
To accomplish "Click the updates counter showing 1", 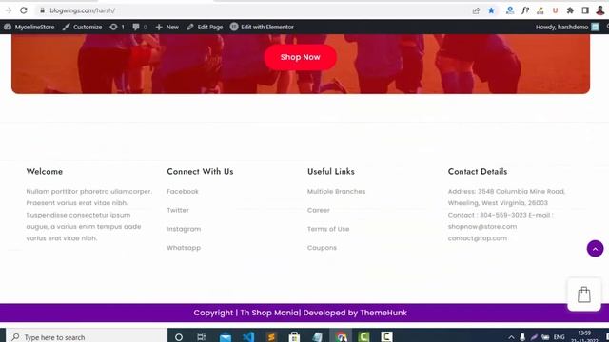I will 117,27.
